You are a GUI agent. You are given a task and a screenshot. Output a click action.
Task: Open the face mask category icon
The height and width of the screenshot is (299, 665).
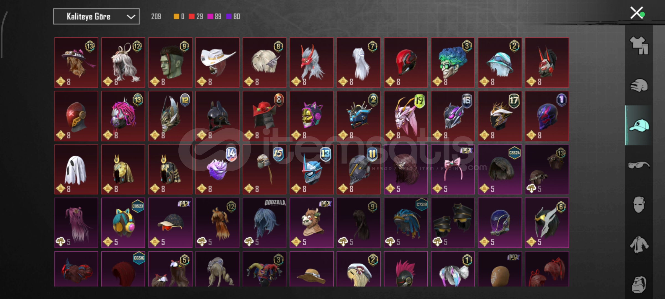[x=639, y=205]
